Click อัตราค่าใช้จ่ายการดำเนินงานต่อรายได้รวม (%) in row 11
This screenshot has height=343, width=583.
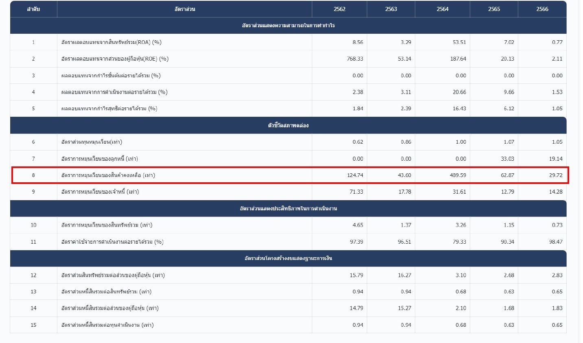[x=112, y=242]
